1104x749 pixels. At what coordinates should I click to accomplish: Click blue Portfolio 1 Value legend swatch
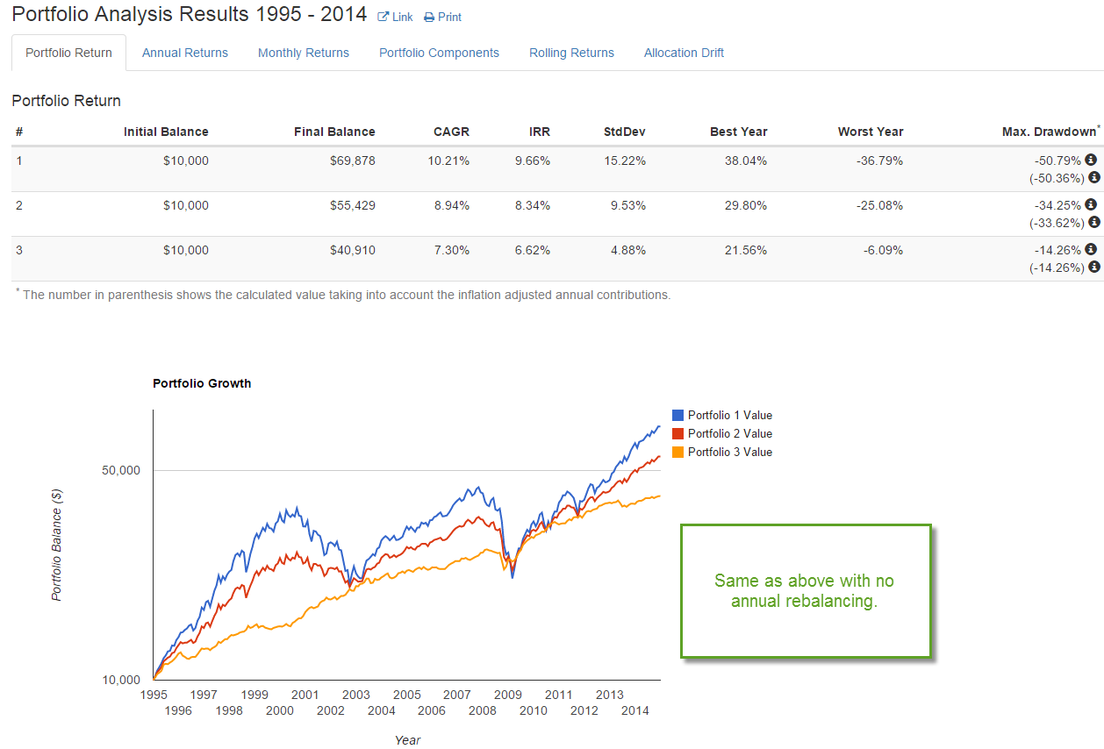[x=677, y=415]
